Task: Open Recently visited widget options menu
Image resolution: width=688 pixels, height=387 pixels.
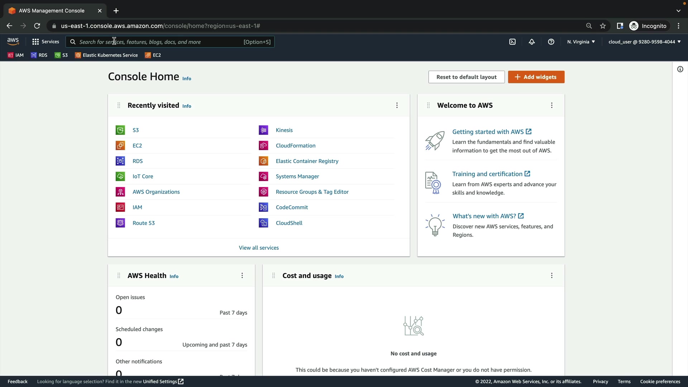Action: pyautogui.click(x=397, y=105)
